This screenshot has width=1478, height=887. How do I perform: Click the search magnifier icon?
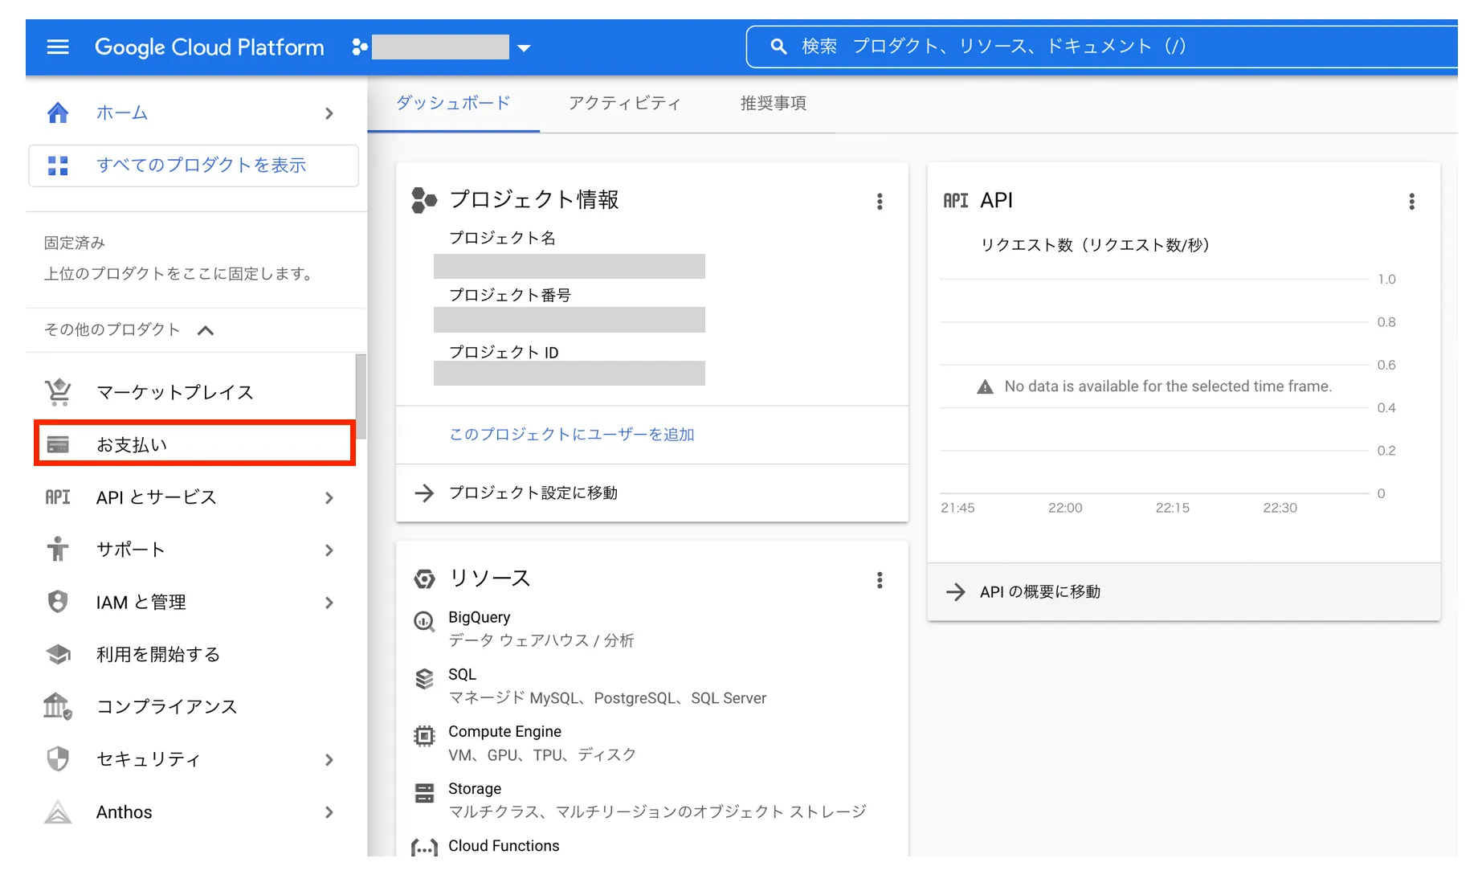point(778,47)
